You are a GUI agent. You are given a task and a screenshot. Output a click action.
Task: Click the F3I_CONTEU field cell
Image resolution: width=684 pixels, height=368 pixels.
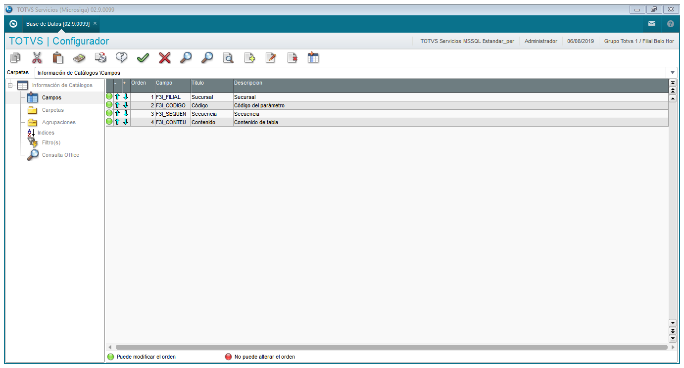pyautogui.click(x=173, y=122)
